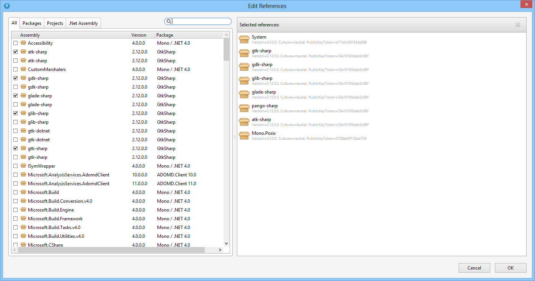This screenshot has height=281, width=535.
Task: Click version 11.0.0.0 cell of AdomdClient
Action: (x=139, y=184)
